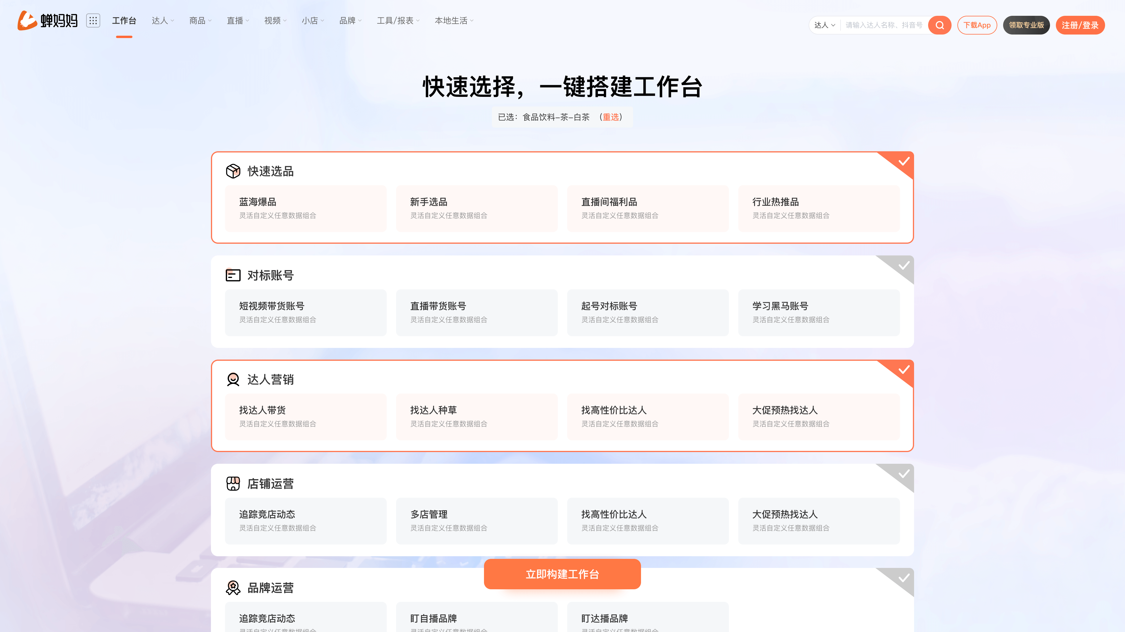The height and width of the screenshot is (632, 1125).
Task: Expand the 工具/报表 navigation dropdown
Action: click(398, 20)
